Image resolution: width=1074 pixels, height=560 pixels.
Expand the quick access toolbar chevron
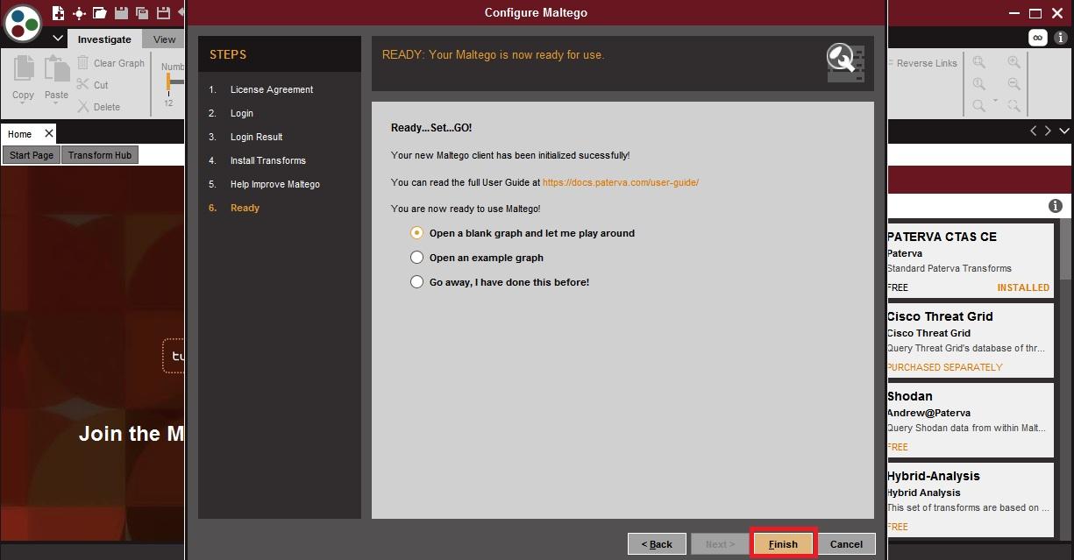58,39
